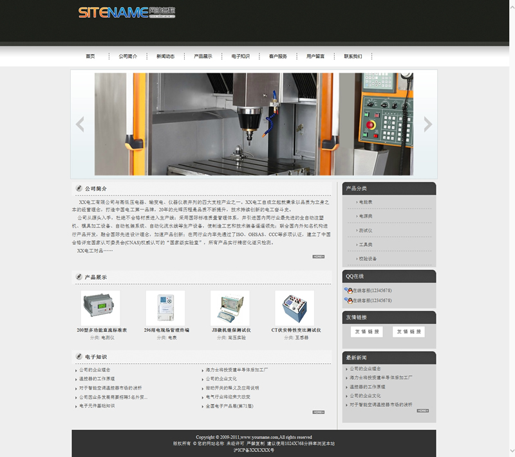515x457 pixels.
Task: Click the pencil icon beside 产品展示 heading
Action: click(78, 277)
